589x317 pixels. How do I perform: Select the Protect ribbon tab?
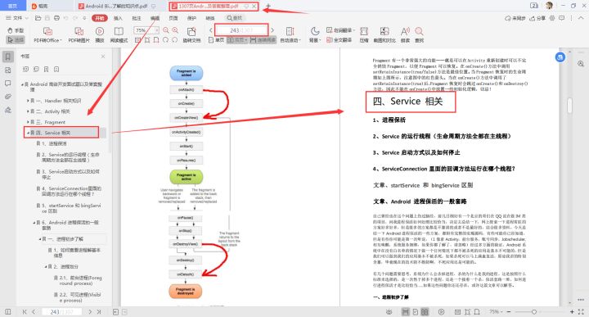click(191, 18)
